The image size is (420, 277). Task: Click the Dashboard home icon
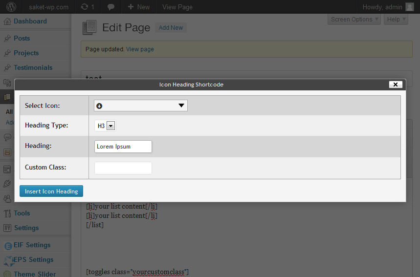pos(7,21)
